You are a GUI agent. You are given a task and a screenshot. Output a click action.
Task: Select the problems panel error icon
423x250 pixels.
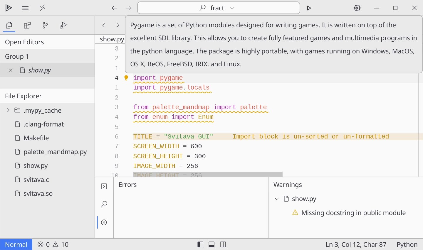(x=104, y=222)
